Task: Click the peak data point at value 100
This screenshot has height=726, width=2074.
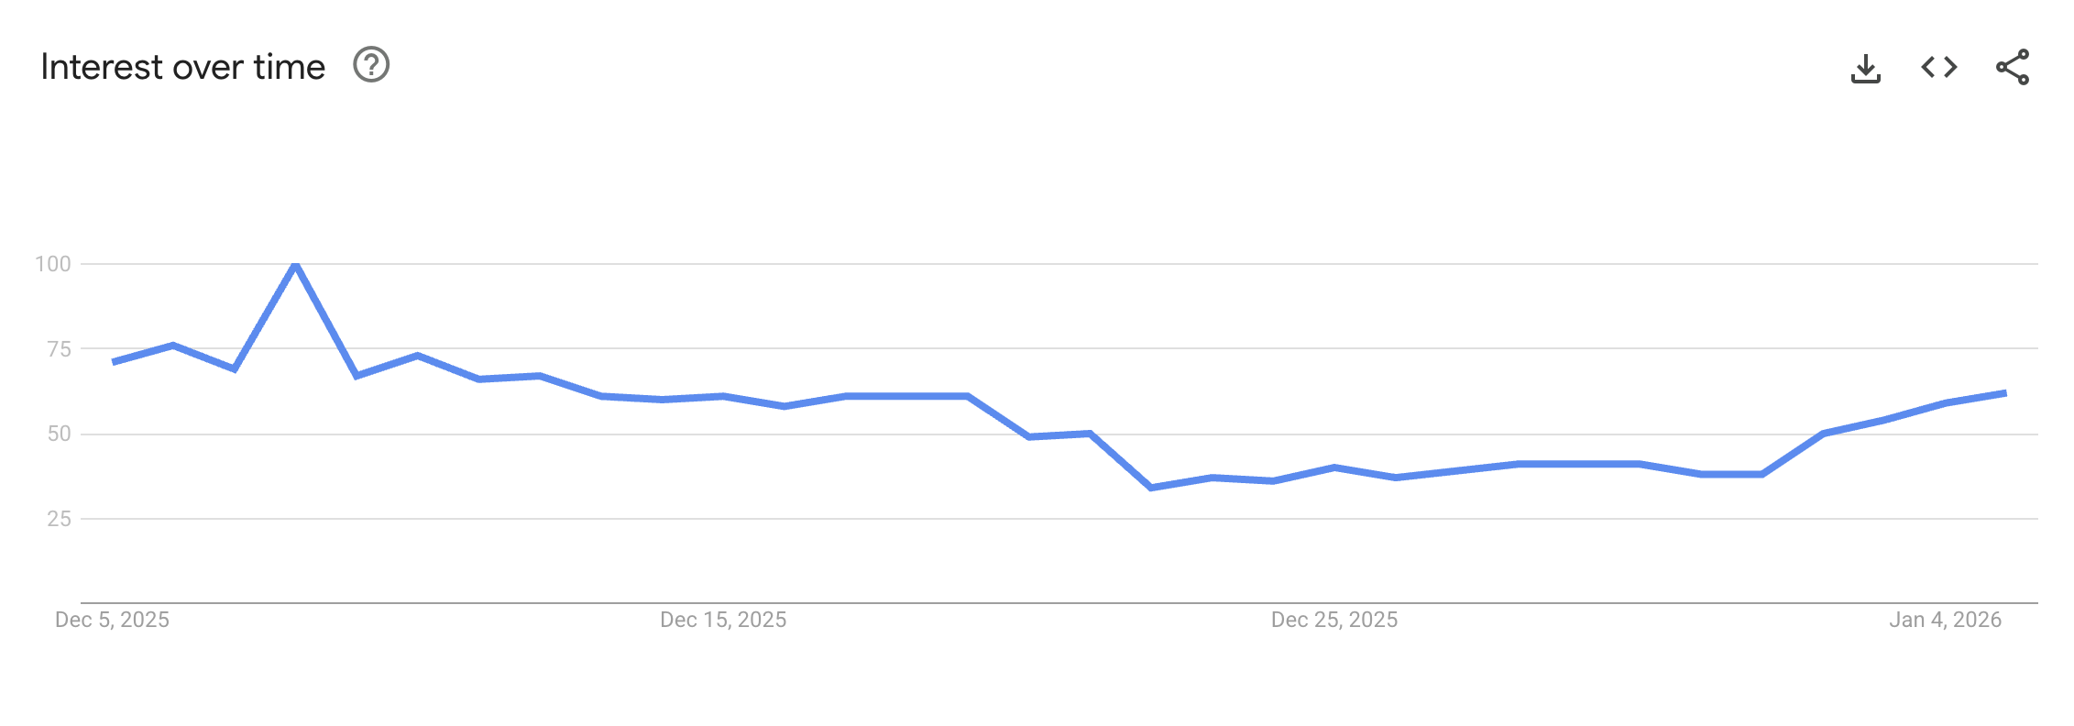Action: tap(294, 265)
